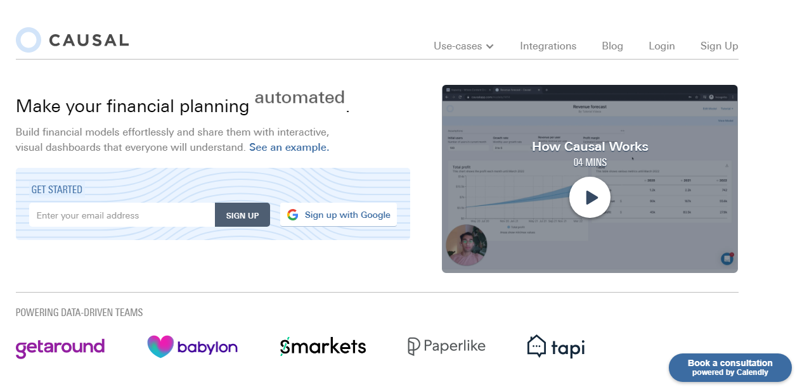Click the Smarkets logo
This screenshot has height=387, width=795.
[x=323, y=346]
